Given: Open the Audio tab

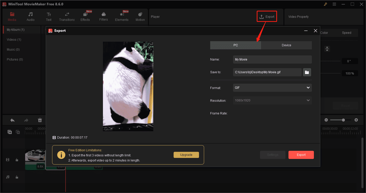Looking at the screenshot, I should (x=30, y=17).
